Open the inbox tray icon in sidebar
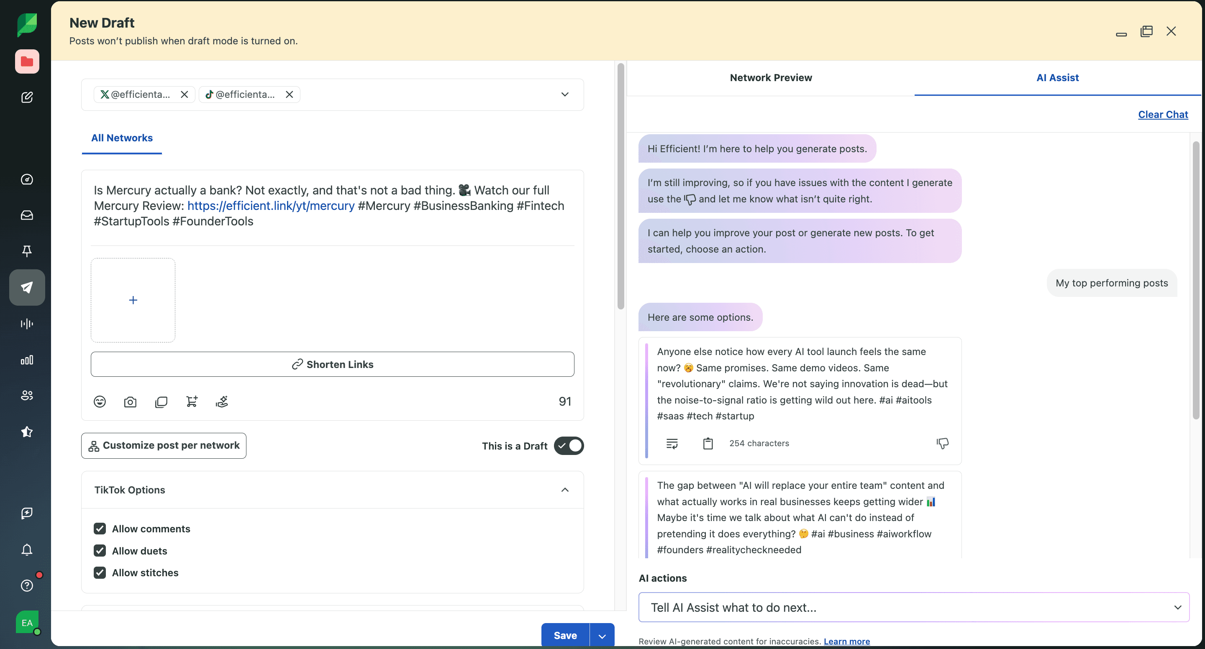Image resolution: width=1205 pixels, height=649 pixels. click(27, 215)
